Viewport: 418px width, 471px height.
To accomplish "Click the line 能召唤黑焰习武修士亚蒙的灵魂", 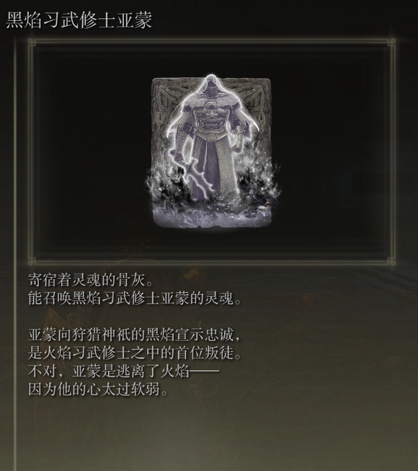I will pyautogui.click(x=135, y=299).
